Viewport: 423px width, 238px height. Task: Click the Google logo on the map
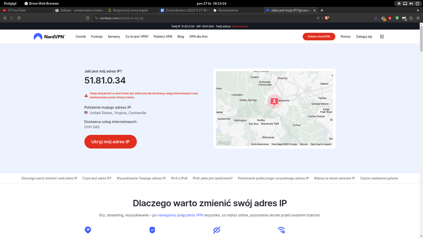coord(224,143)
